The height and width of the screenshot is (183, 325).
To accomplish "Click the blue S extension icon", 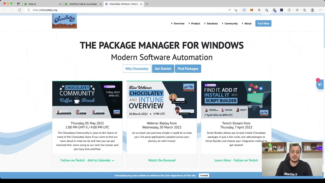I will 244,10.
